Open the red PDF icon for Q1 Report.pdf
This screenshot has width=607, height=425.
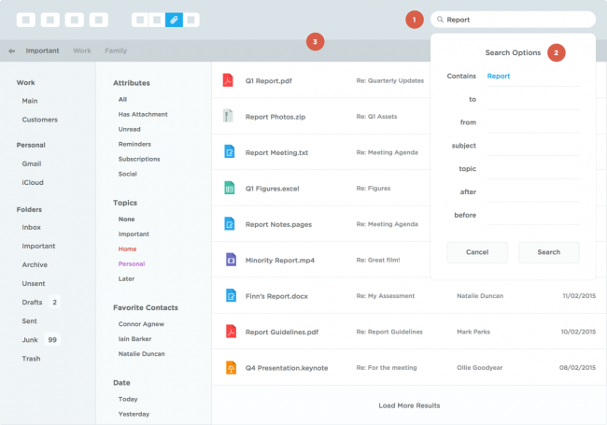tap(228, 80)
